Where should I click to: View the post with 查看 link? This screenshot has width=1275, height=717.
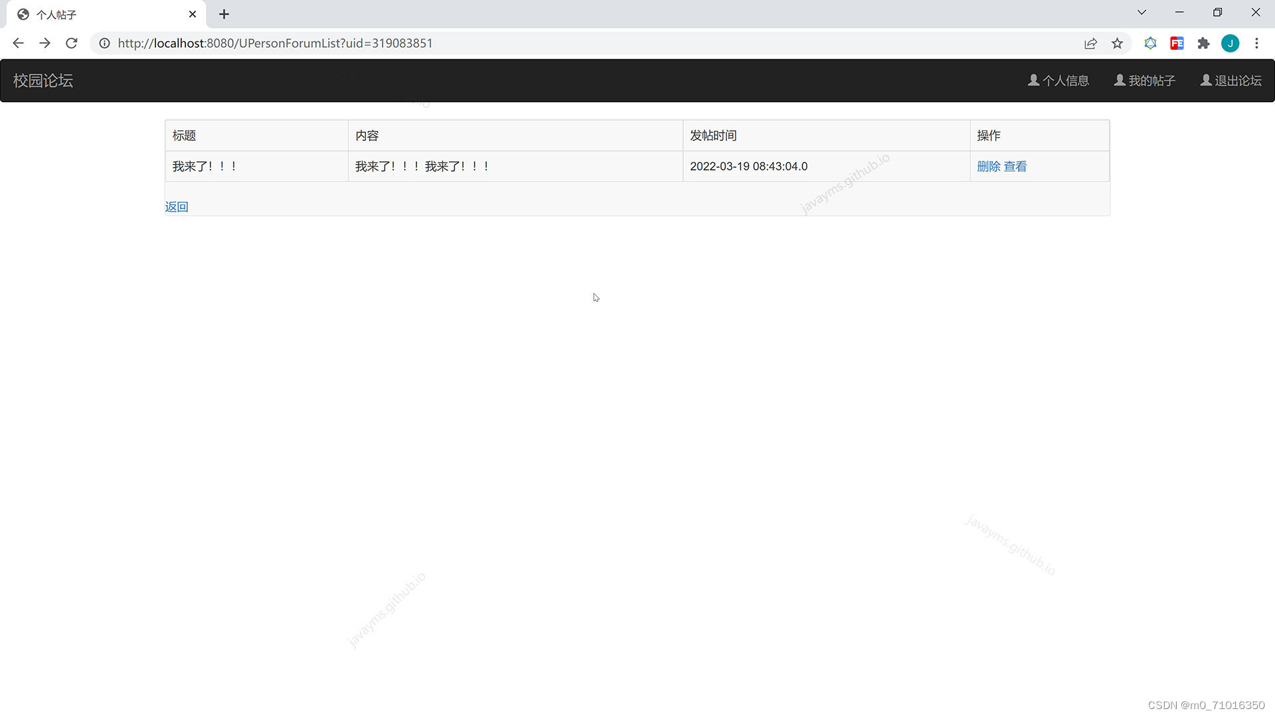point(1015,167)
